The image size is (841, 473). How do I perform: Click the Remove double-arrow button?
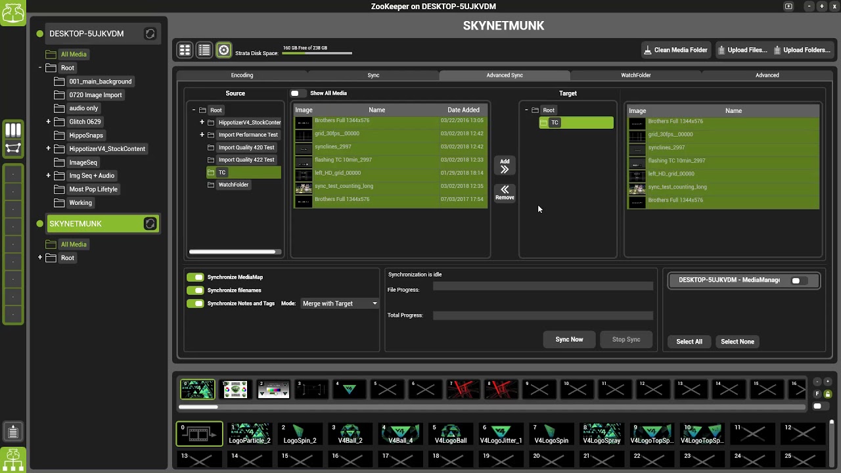(505, 192)
